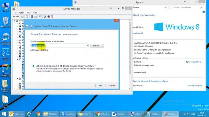This screenshot has width=209, height=117.
Task: Open the Windows Start button
Action: [4, 114]
